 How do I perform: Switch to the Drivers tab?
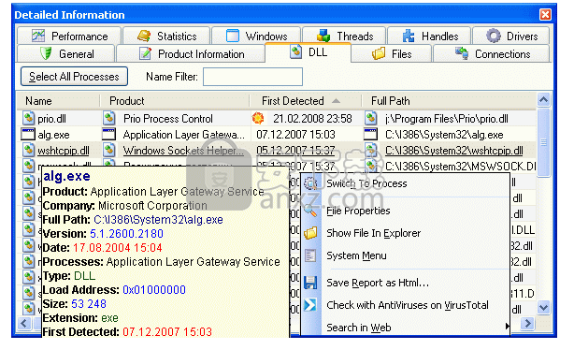pyautogui.click(x=511, y=36)
